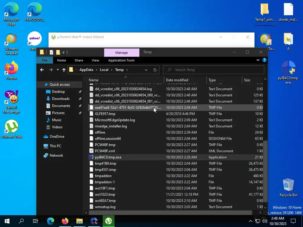Click Local in address breadcrumb
This screenshot has height=227, width=303.
[x=104, y=70]
